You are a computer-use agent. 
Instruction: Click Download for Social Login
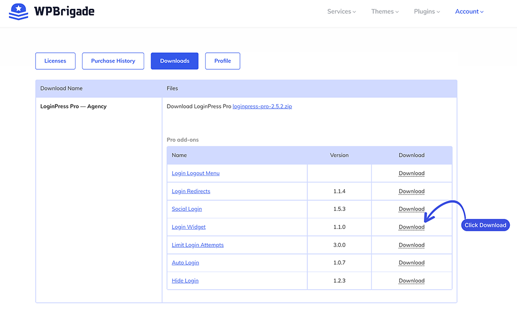click(x=412, y=209)
